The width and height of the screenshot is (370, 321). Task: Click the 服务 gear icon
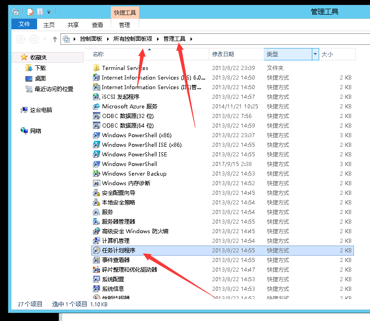[x=96, y=212]
